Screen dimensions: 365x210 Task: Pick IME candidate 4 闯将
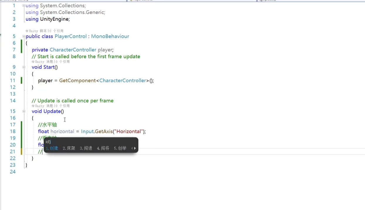pos(103,148)
